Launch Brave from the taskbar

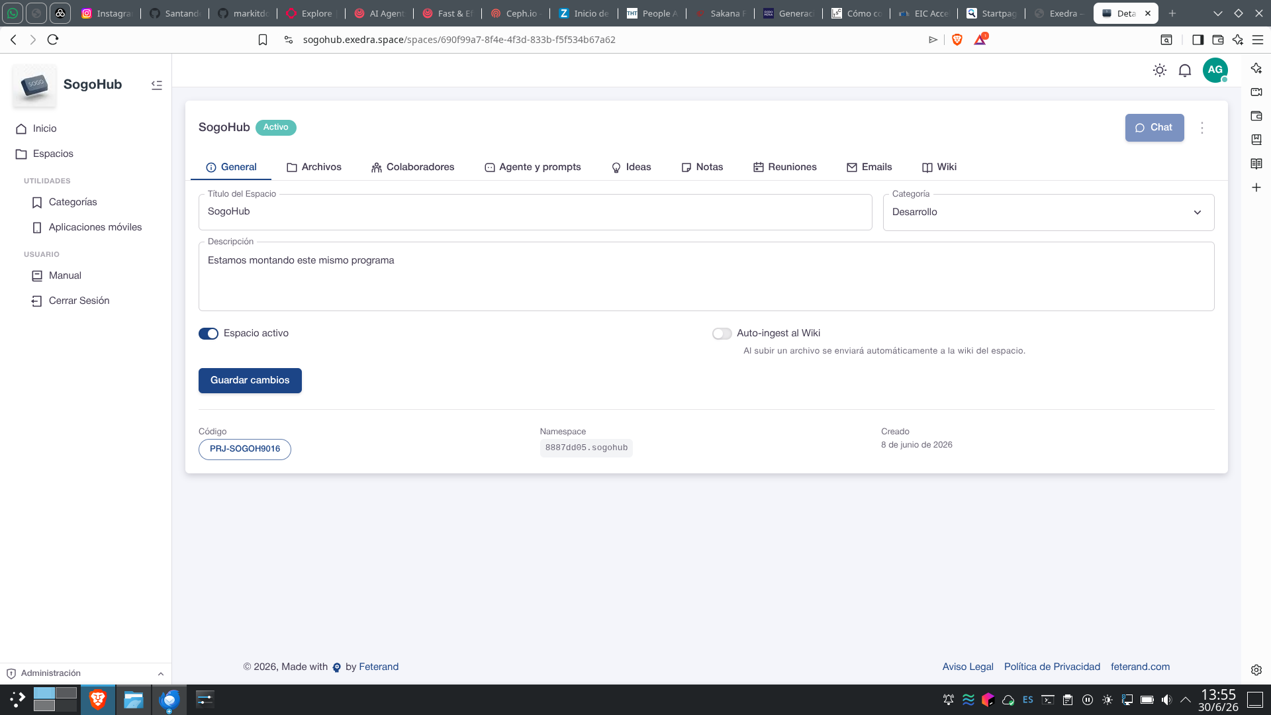click(98, 700)
